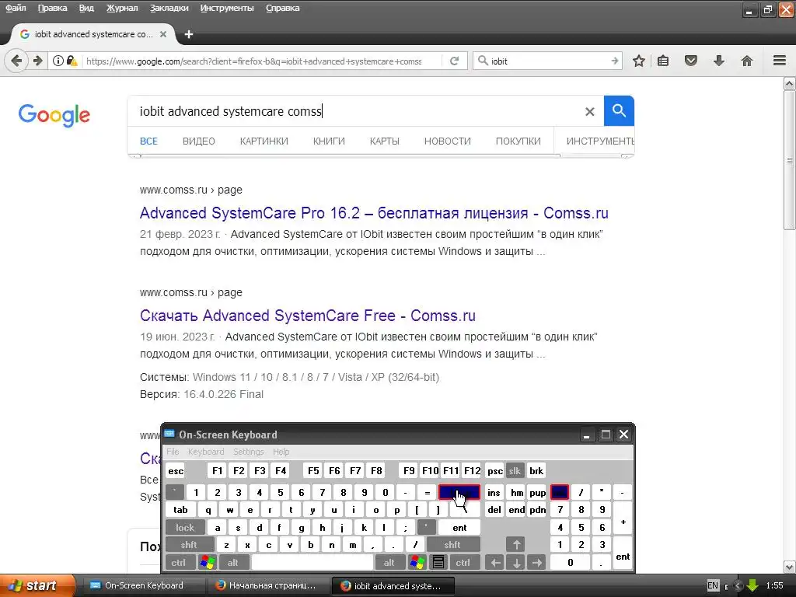Close the iobit advanced systemcare tab
Screen dimensions: 796x597
163,34
